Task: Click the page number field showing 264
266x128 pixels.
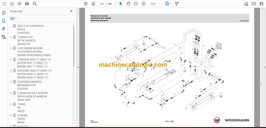Action: pos(102,4)
